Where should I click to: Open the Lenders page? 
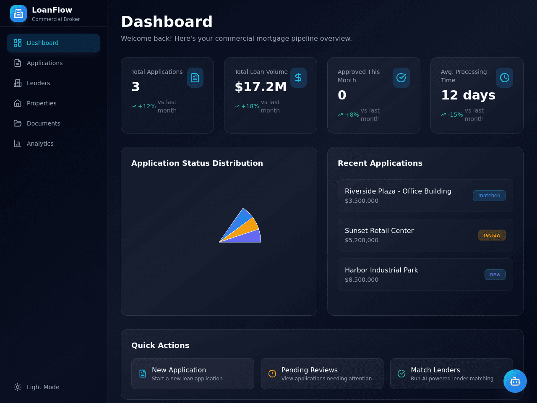click(53, 83)
